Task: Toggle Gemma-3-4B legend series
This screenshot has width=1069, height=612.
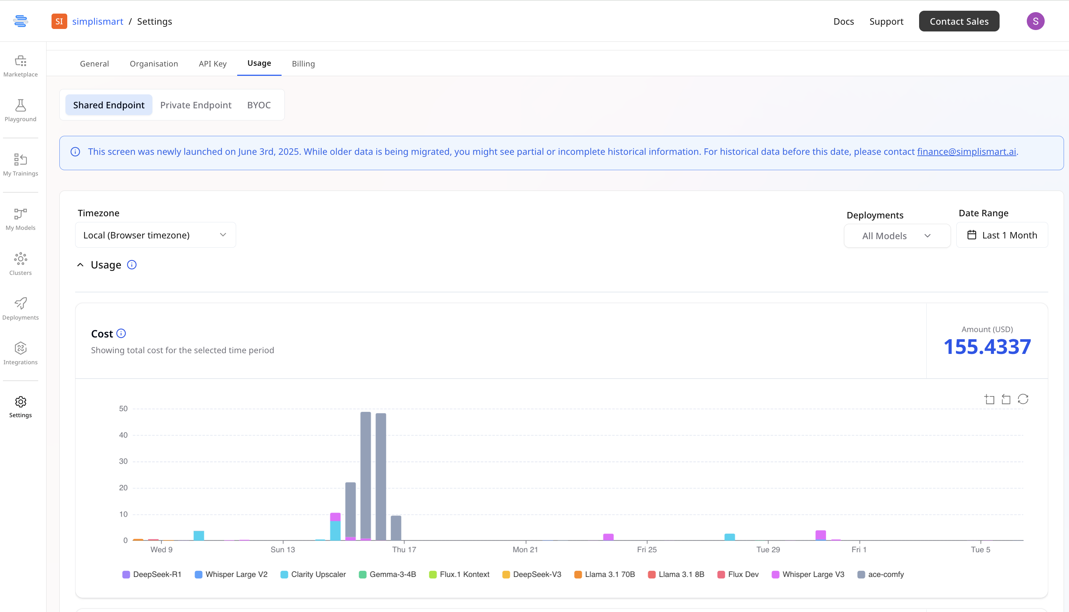Action: coord(387,574)
